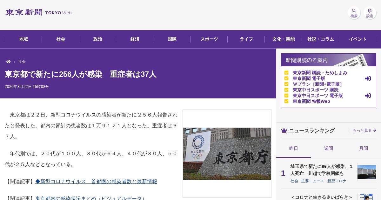The height and width of the screenshot is (200, 381).
Task: Click もっと見る link in news ranking
Action: 364,130
